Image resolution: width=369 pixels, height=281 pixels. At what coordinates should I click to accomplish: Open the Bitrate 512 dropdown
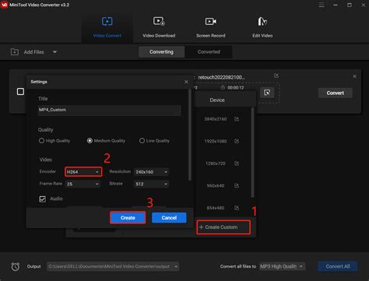[151, 184]
